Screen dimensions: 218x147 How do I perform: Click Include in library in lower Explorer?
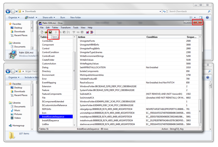tap(31, 77)
